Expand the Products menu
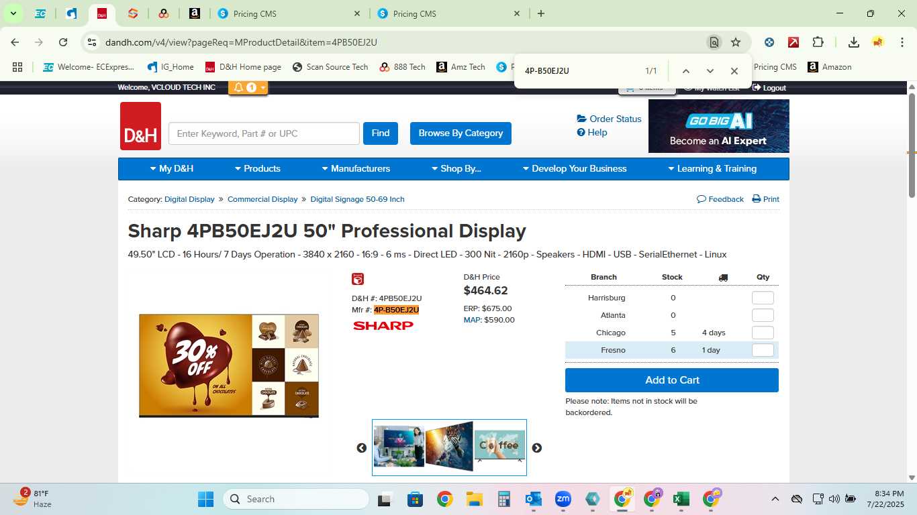Image resolution: width=917 pixels, height=515 pixels. tap(258, 169)
